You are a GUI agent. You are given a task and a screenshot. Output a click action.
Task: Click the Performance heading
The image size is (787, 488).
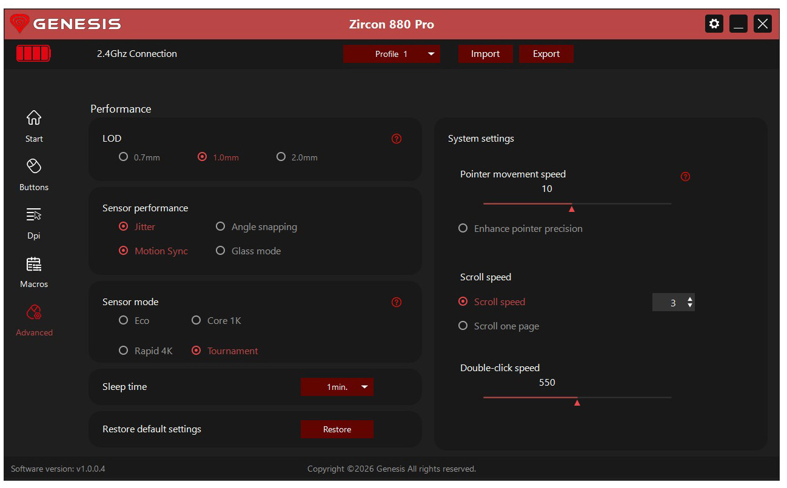point(121,109)
